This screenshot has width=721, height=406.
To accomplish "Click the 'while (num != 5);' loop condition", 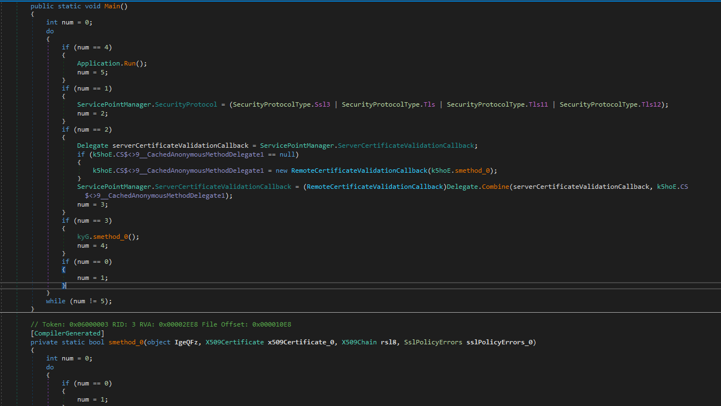I will (x=79, y=301).
